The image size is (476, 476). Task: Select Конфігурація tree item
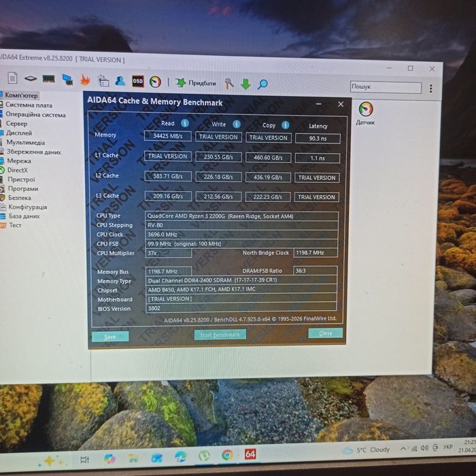click(x=28, y=207)
